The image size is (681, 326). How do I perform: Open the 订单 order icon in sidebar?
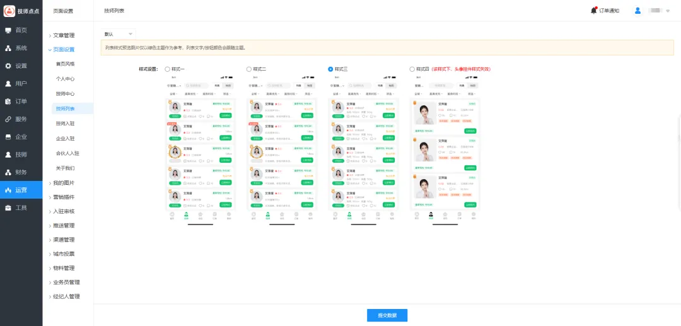[8, 101]
